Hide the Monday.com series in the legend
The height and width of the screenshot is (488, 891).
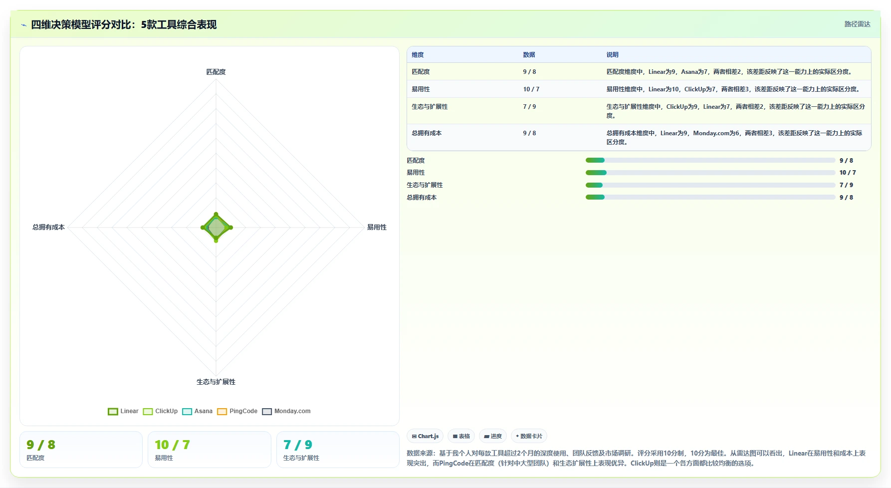tap(286, 411)
